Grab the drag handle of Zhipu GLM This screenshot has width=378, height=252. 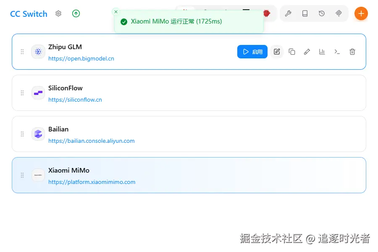pyautogui.click(x=22, y=52)
